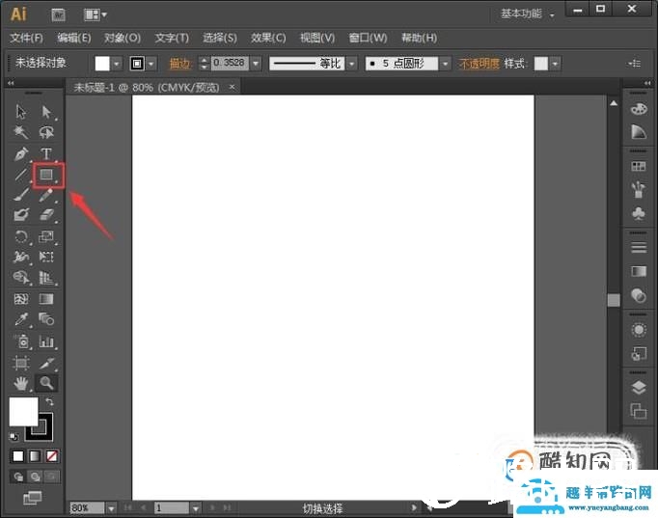Select the Line Segment tool
The width and height of the screenshot is (658, 518).
click(21, 175)
